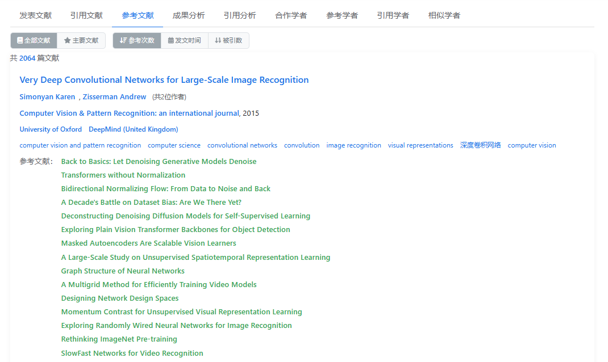Image resolution: width=608 pixels, height=362 pixels.
Task: Click the University of Oxford affiliation
Action: pos(51,129)
